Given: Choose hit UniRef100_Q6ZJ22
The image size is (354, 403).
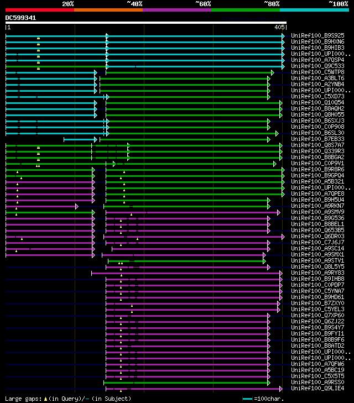Looking at the screenshot, I should point(317,322).
